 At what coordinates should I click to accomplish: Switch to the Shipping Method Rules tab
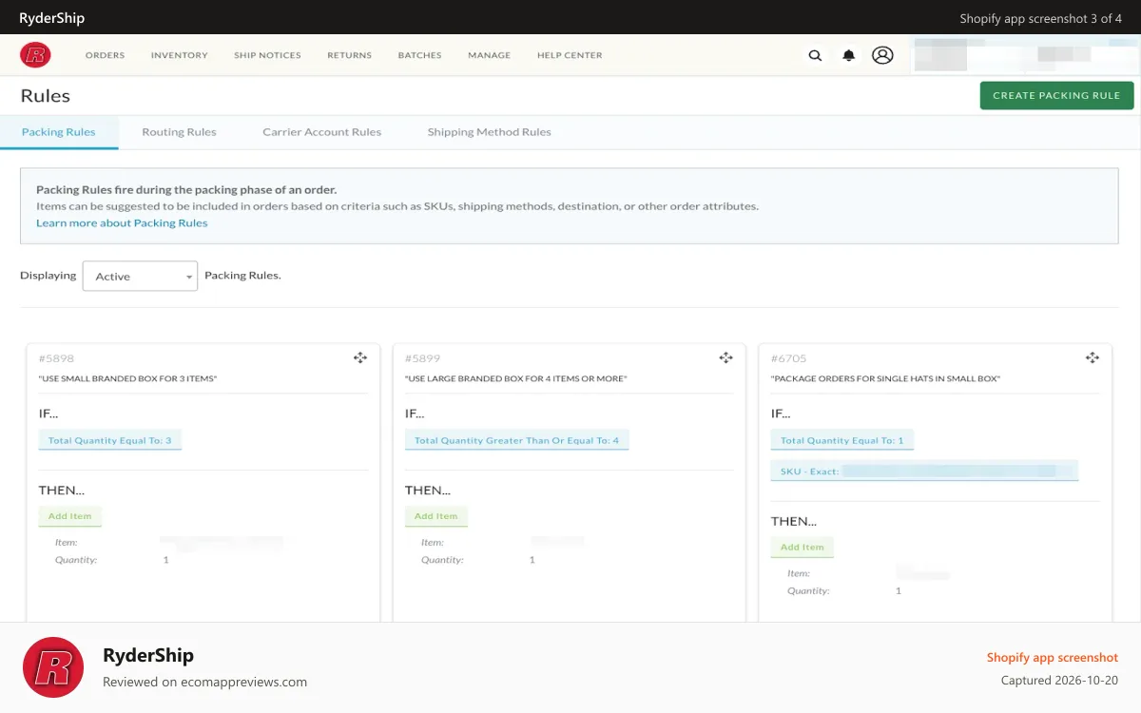[489, 132]
